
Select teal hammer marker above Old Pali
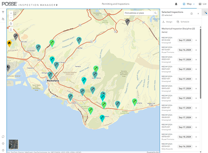(x=79, y=41)
